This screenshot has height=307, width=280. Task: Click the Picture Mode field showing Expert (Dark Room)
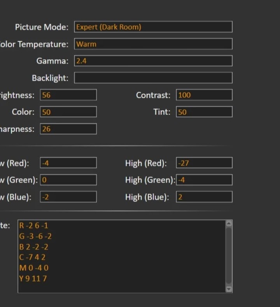(x=153, y=27)
